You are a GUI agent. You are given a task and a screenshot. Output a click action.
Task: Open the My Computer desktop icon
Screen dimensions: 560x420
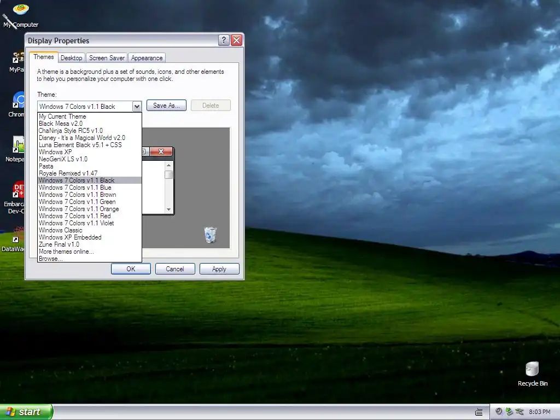21,16
